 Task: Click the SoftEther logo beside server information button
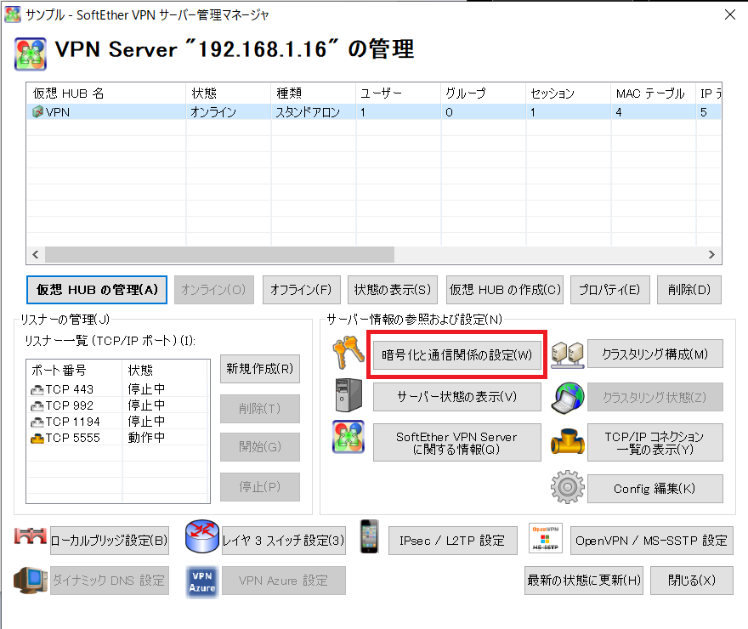click(348, 437)
